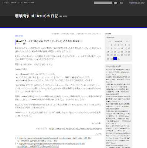Focus the search field in the header

(x=103, y=3)
